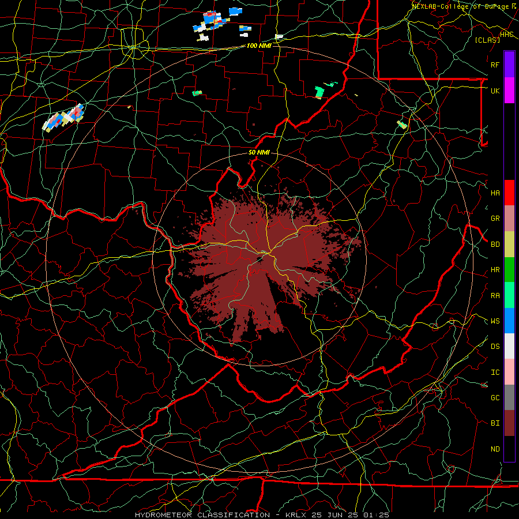The height and width of the screenshot is (519, 519).
Task: Click the RA legend label
Action: click(x=495, y=296)
